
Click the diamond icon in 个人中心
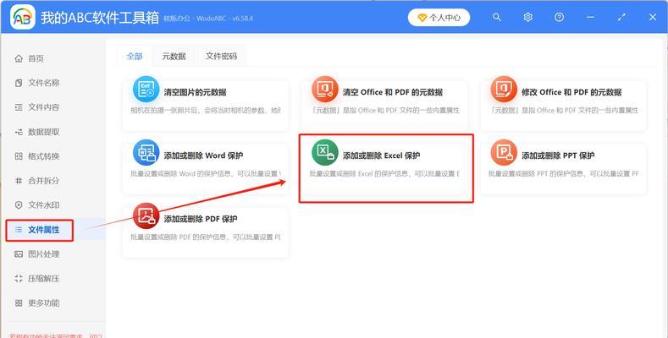(x=422, y=18)
